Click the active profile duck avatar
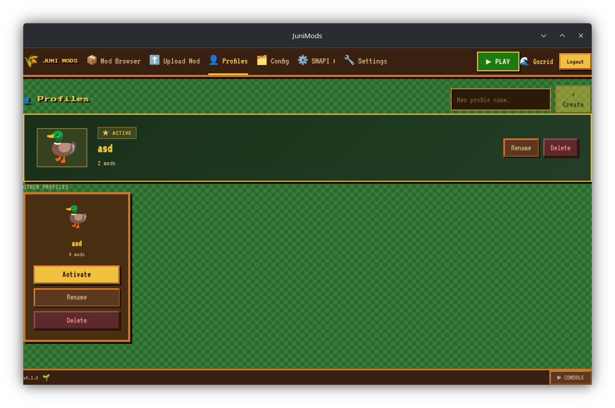 62,147
